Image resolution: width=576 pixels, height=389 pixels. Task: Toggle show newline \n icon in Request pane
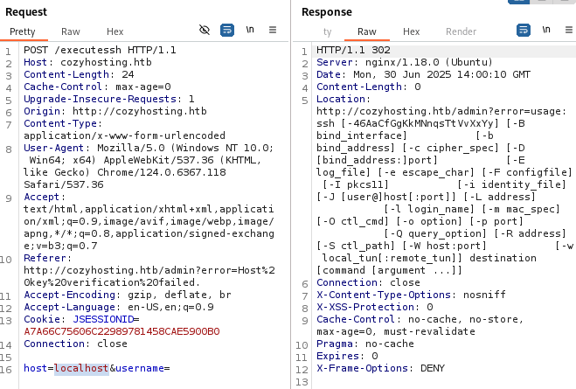(250, 30)
